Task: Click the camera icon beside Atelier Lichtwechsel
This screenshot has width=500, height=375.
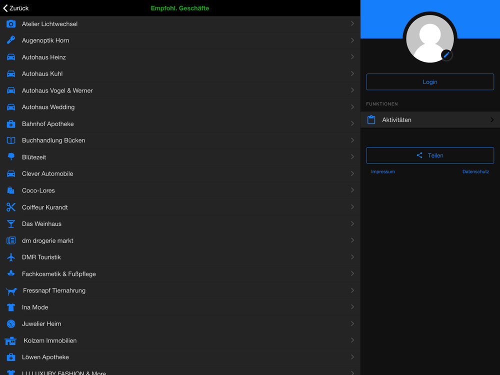Action: 11,24
